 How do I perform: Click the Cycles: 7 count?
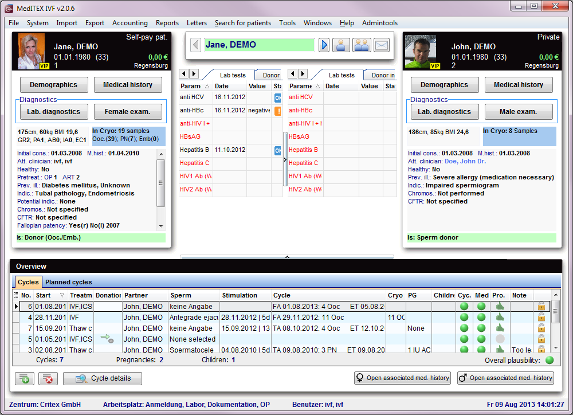click(x=50, y=360)
